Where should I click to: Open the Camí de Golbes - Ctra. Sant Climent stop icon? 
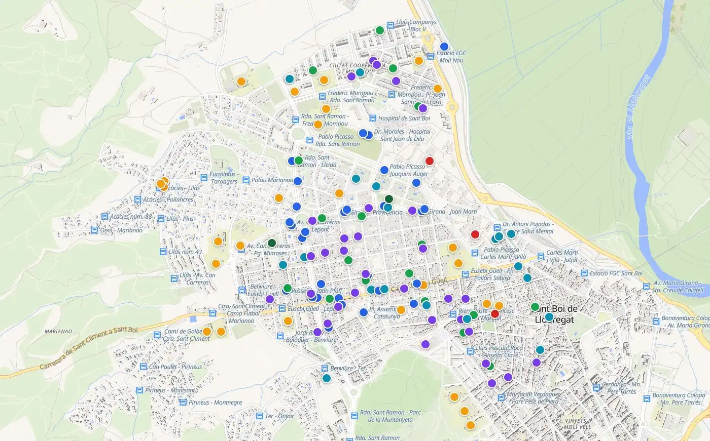click(157, 335)
